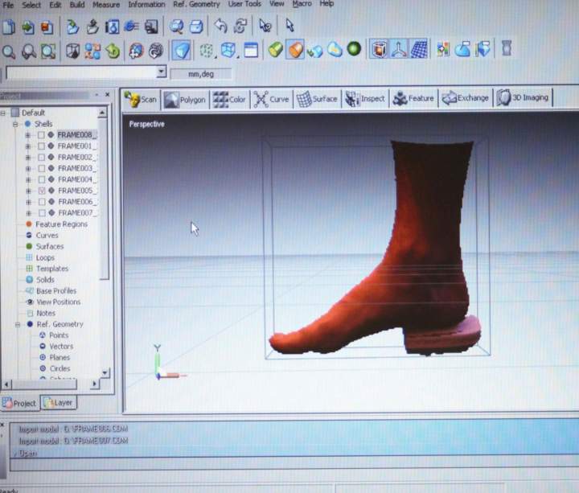Image resolution: width=579 pixels, height=493 pixels.
Task: Select Planes under Ref. Geometry
Action: point(60,357)
